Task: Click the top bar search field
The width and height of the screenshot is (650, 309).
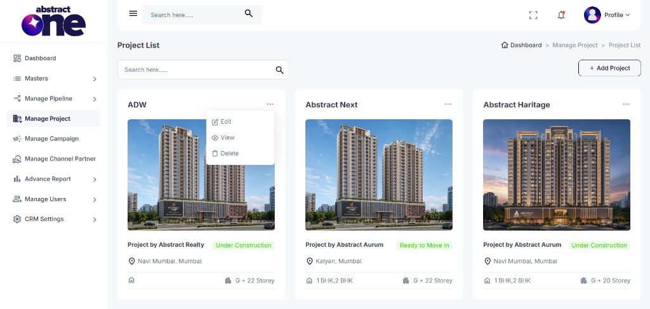Action: 202,15
